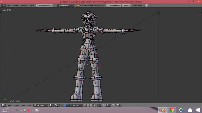Click the Demo Mode play arrow
This screenshot has width=202, height=113.
(x=147, y=5)
